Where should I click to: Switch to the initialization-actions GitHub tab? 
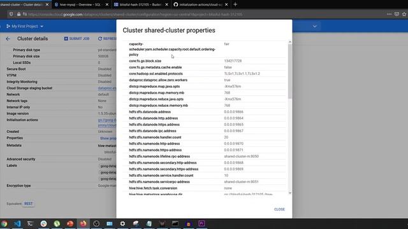pos(201,4)
